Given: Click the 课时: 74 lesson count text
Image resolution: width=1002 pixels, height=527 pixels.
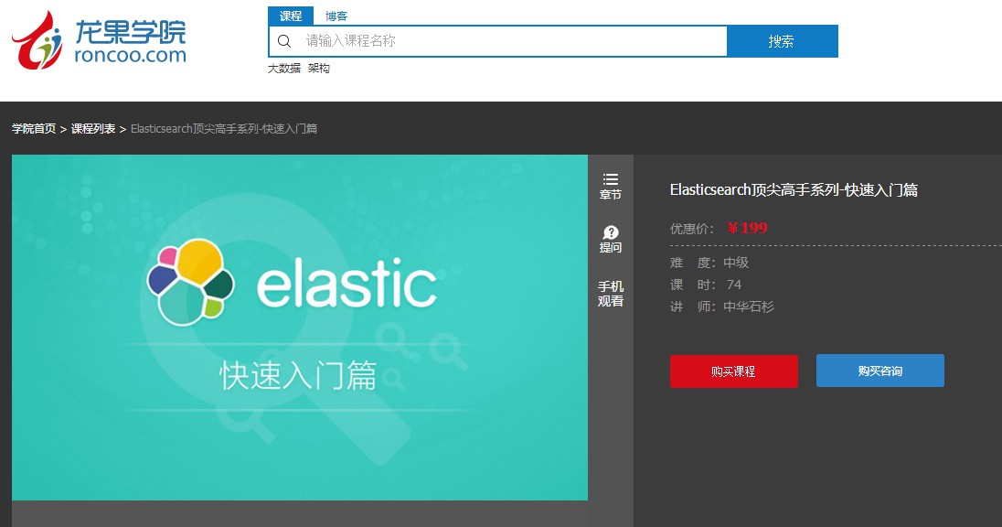Looking at the screenshot, I should [706, 285].
